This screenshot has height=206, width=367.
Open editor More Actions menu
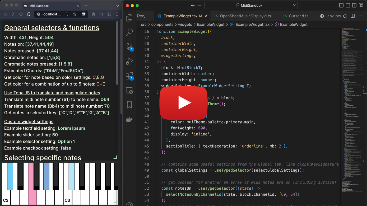[360, 16]
